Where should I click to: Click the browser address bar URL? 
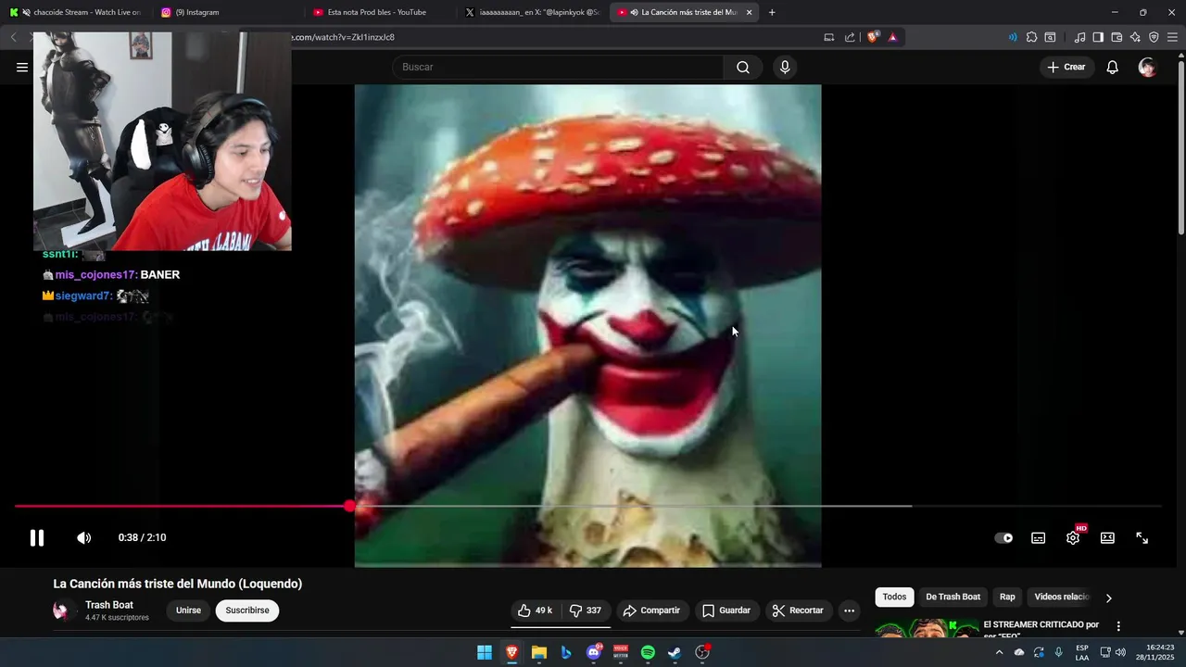(x=343, y=37)
